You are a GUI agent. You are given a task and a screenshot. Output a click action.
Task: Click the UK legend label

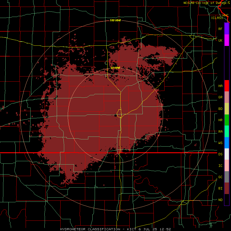[220, 40]
